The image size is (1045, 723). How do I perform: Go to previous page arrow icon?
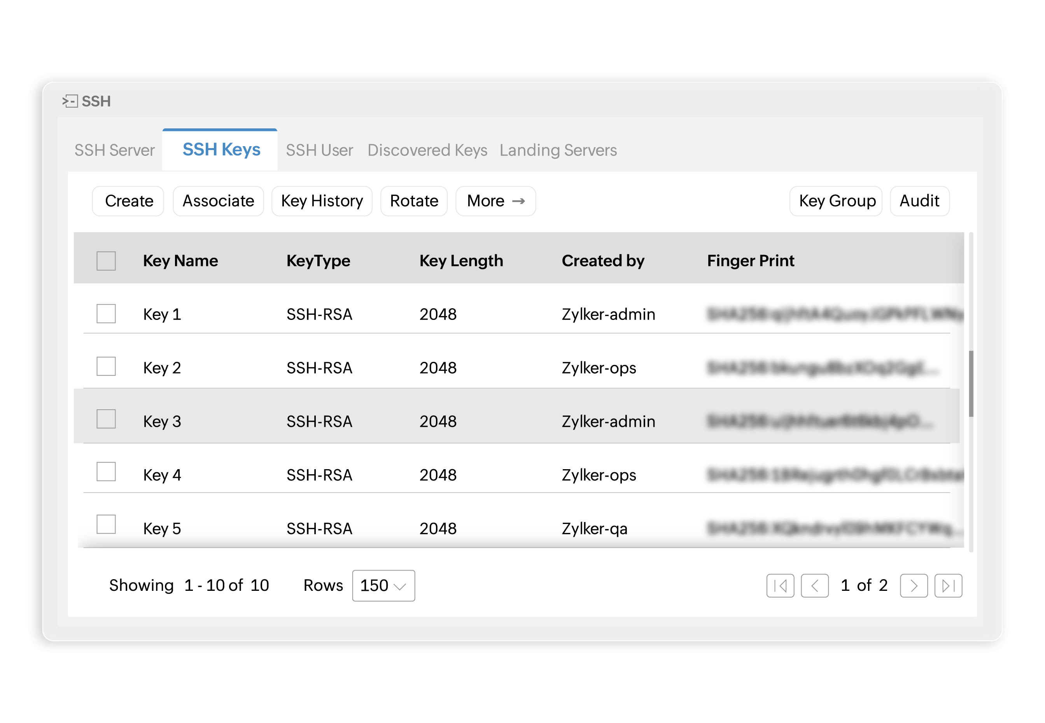(x=814, y=586)
